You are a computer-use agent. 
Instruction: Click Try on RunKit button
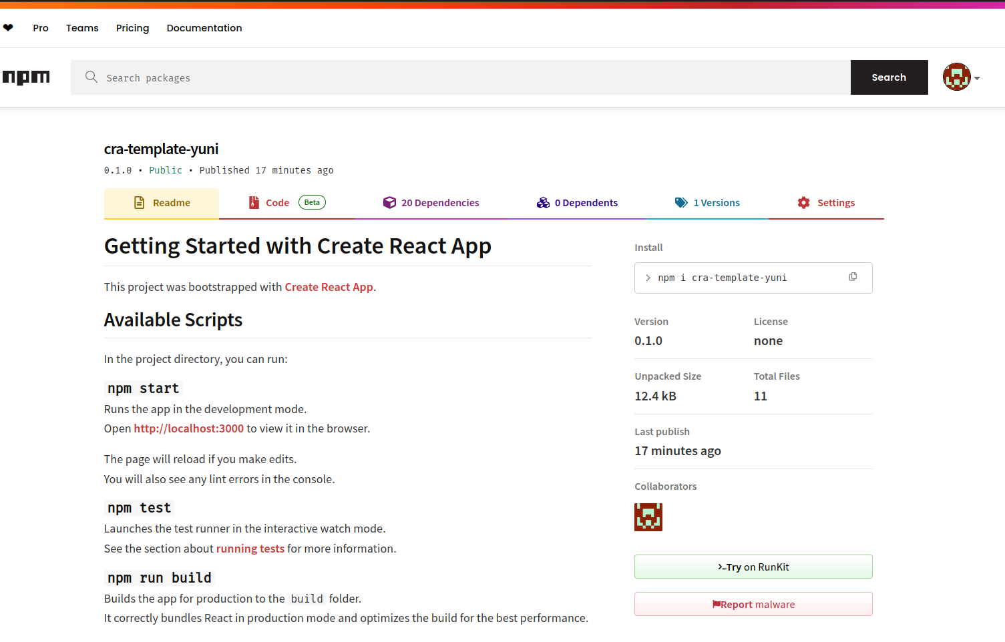coord(753,567)
